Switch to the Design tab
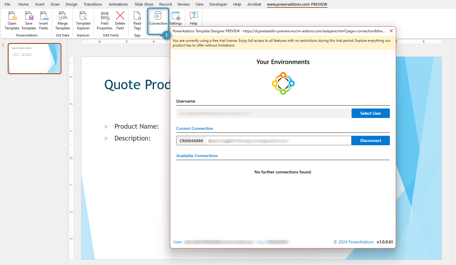The height and width of the screenshot is (265, 456). coord(72,4)
